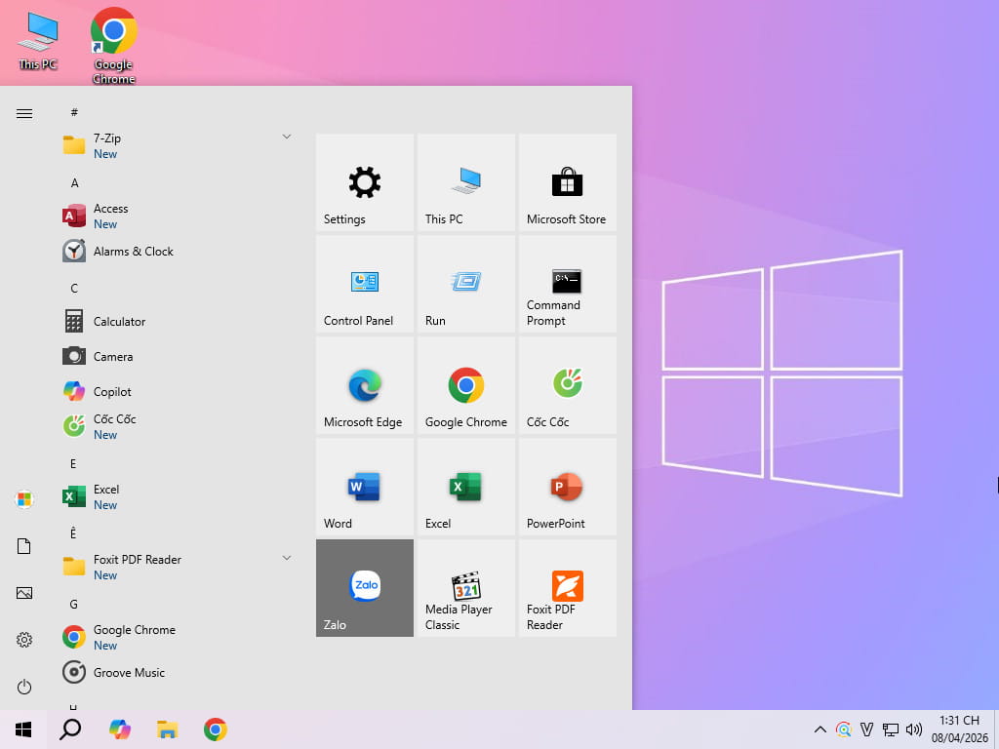Expand the Foxit PDF Reader folder chevron
The height and width of the screenshot is (749, 999).
coord(287,558)
